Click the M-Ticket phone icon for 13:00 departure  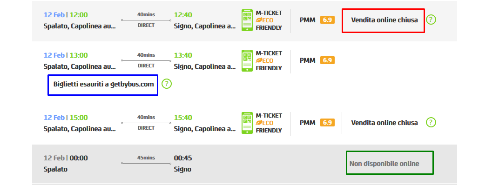247,60
